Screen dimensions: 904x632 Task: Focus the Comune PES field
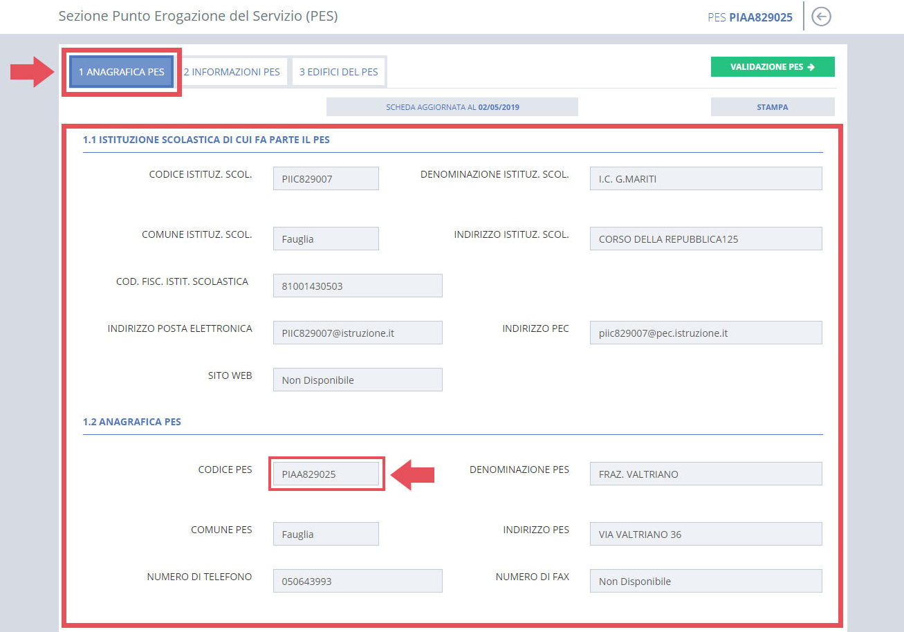coord(326,534)
